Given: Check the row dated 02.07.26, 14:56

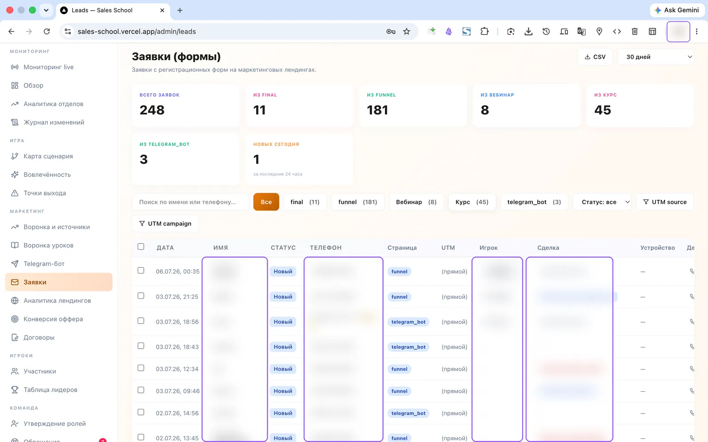Looking at the screenshot, I should click(141, 412).
